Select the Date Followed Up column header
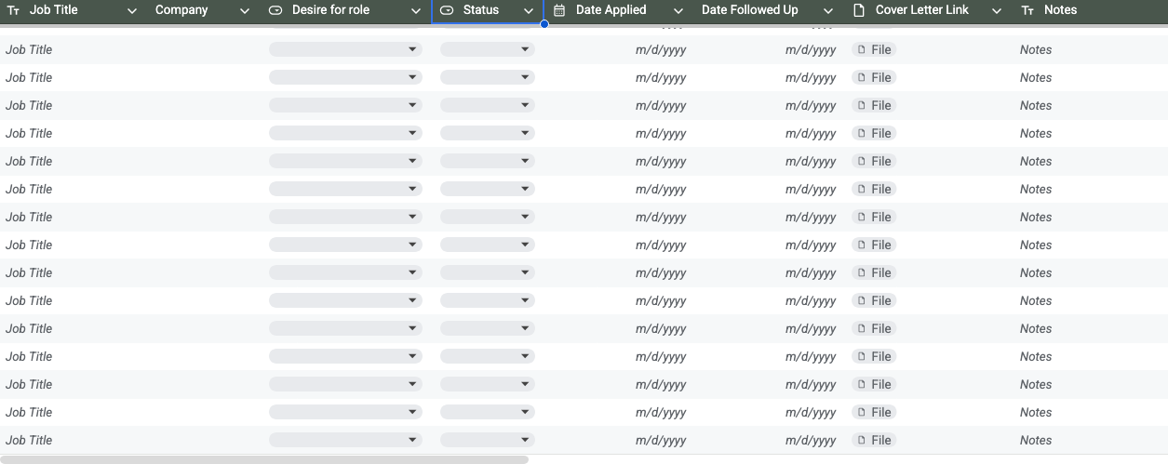Screen dimensions: 1168x464 coord(750,10)
